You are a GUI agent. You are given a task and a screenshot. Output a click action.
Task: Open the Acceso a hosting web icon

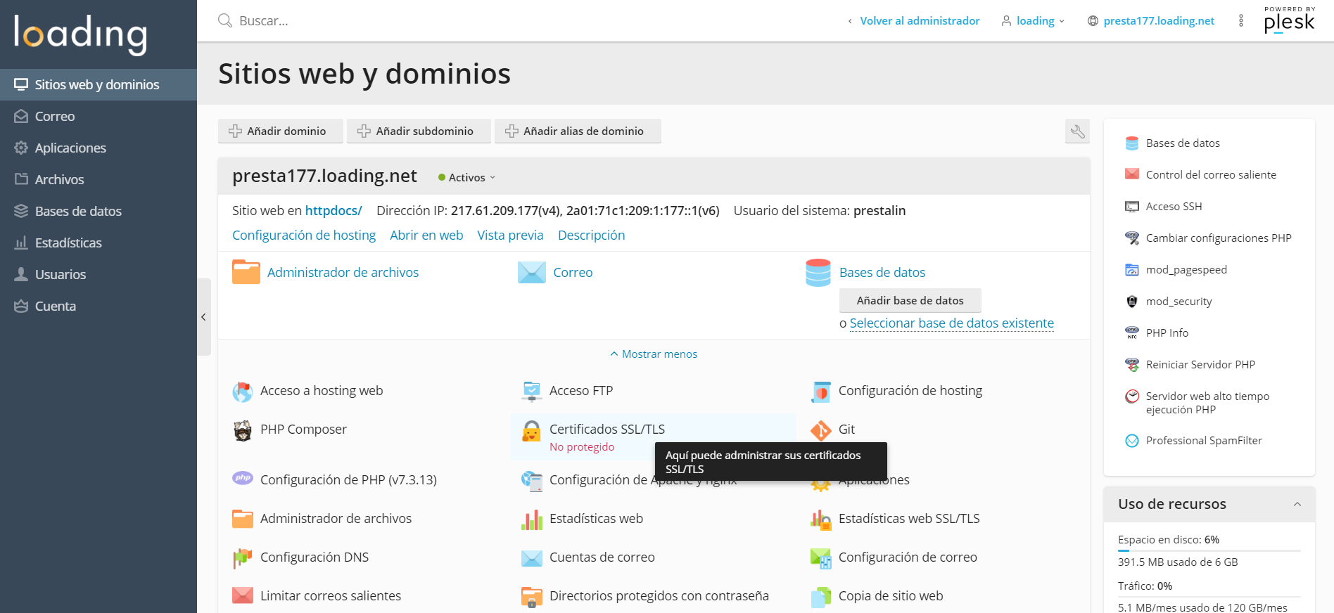(x=243, y=392)
